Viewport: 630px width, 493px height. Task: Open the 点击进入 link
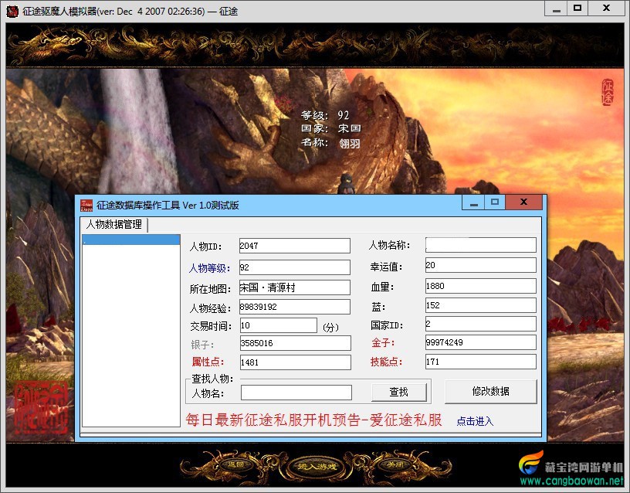(475, 421)
